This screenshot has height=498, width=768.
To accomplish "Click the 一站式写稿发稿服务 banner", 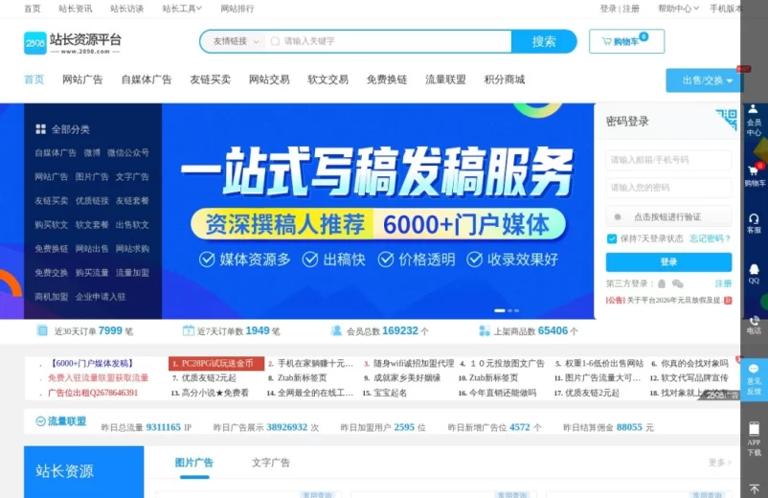I will pos(377,211).
